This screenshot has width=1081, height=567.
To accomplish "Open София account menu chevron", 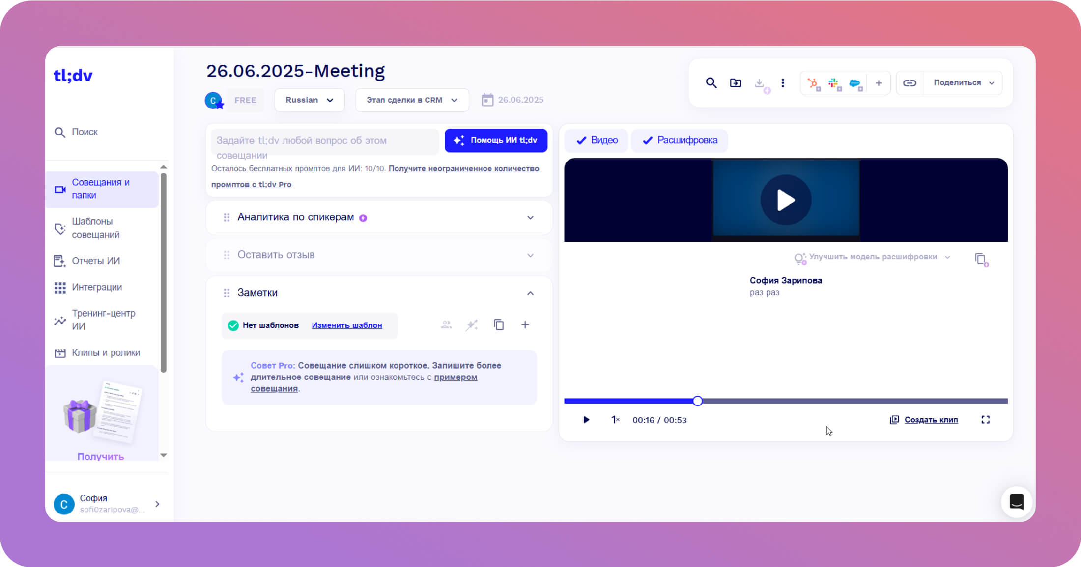I will pyautogui.click(x=157, y=504).
